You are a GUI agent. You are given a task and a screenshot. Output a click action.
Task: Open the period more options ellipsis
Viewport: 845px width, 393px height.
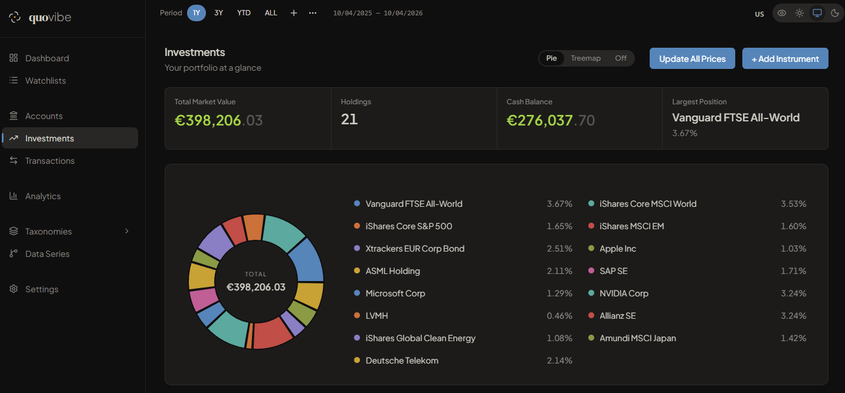313,13
